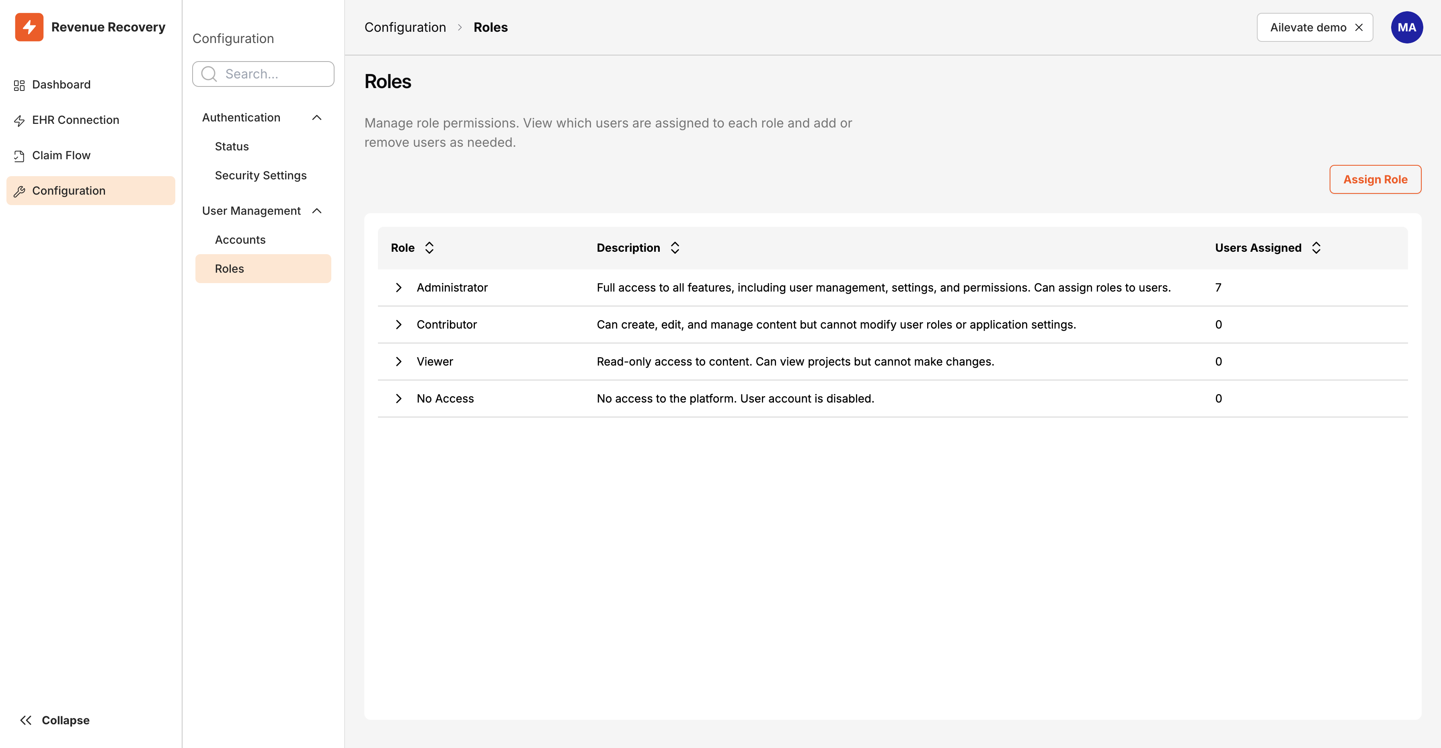
Task: Click the Claim Flow document icon
Action: pyautogui.click(x=18, y=155)
